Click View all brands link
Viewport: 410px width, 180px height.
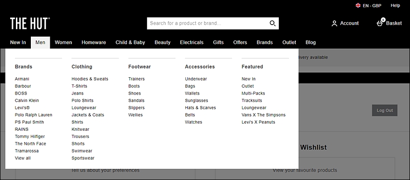pos(23,158)
